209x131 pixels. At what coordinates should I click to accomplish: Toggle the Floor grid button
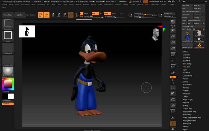(173, 61)
